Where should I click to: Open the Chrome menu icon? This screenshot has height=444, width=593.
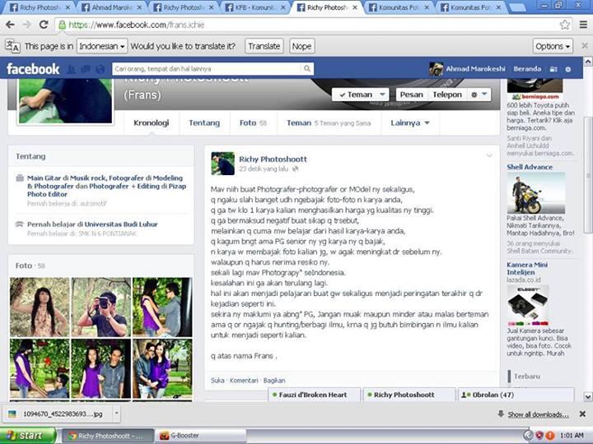pyautogui.click(x=584, y=25)
